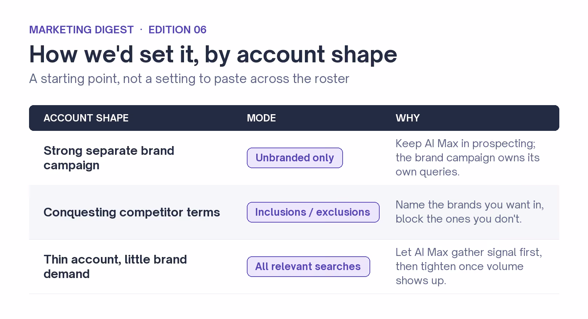Click the WHY column header

[408, 118]
